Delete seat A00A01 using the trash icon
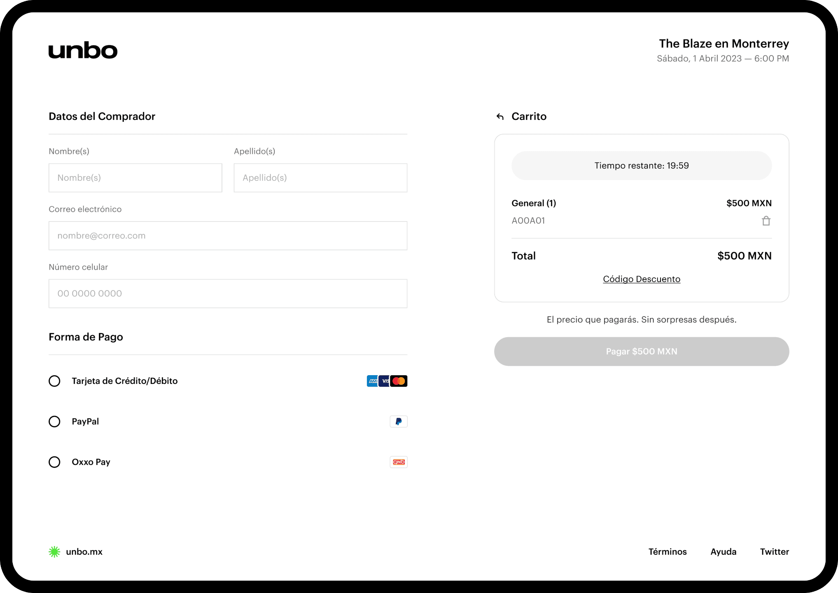838x593 pixels. 766,221
